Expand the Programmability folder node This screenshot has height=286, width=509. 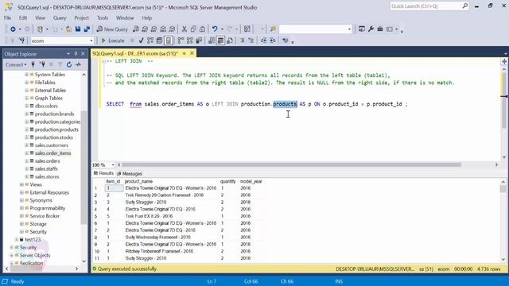pos(21,208)
